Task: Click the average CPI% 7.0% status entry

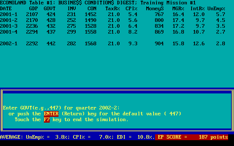Action: (x=94, y=137)
